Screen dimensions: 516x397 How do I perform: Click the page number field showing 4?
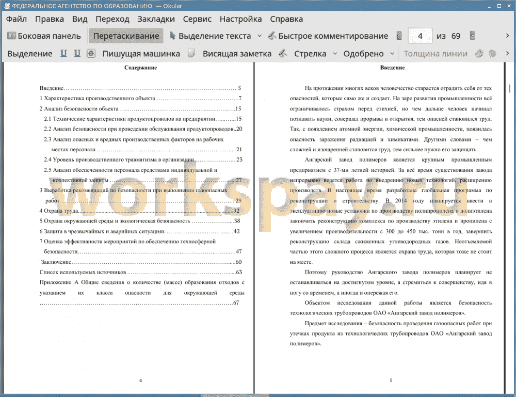(x=420, y=36)
